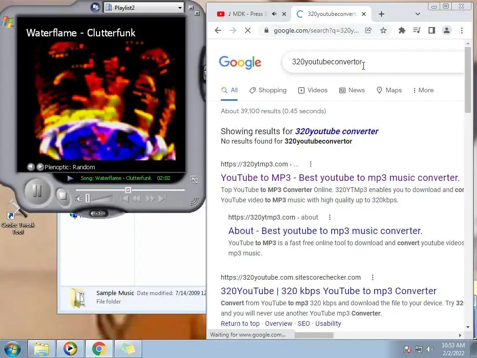Open options menu for 320ytmp3.com result
Viewport: 477px width, 358px height.
coord(311,164)
